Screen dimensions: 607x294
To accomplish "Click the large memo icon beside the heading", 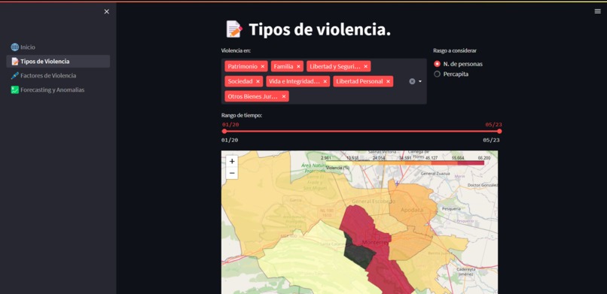I will (x=234, y=29).
